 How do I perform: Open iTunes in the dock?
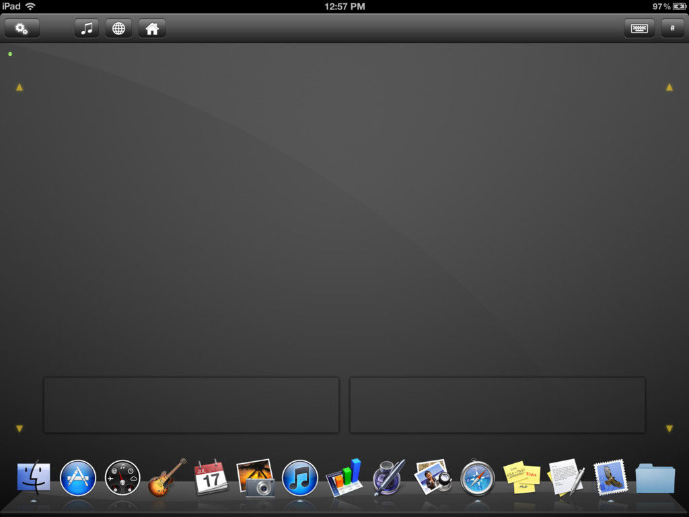click(x=300, y=478)
